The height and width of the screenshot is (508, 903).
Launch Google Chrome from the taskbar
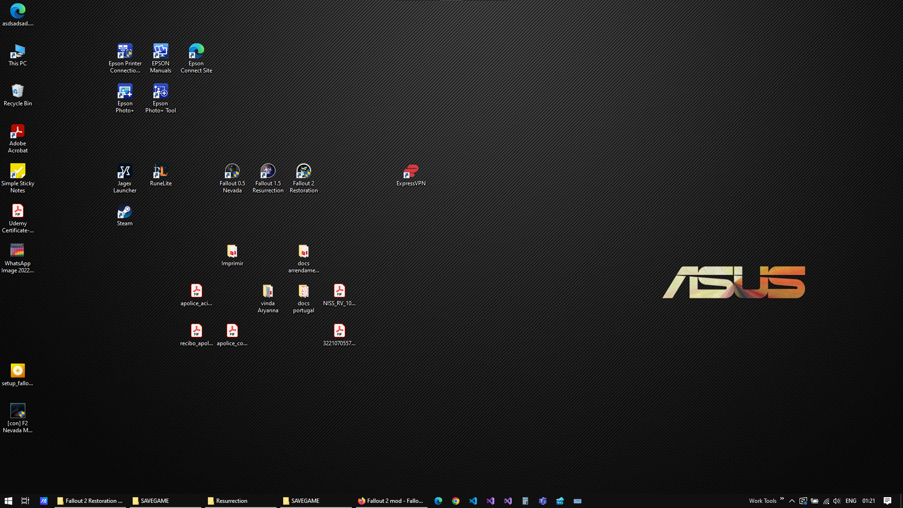[456, 501]
